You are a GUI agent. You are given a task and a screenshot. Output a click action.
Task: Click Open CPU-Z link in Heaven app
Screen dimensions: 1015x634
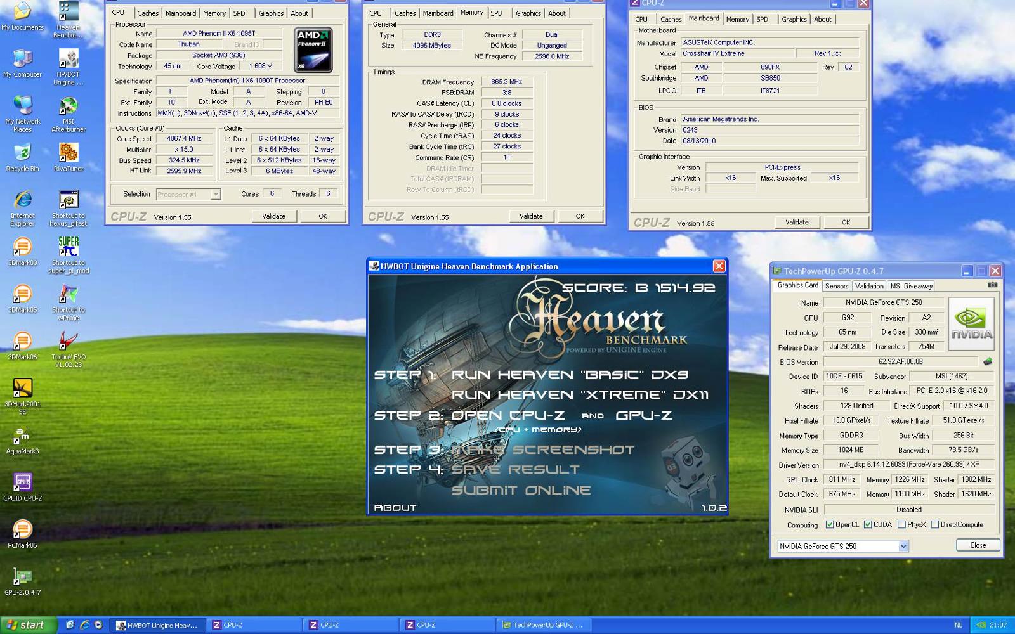507,415
